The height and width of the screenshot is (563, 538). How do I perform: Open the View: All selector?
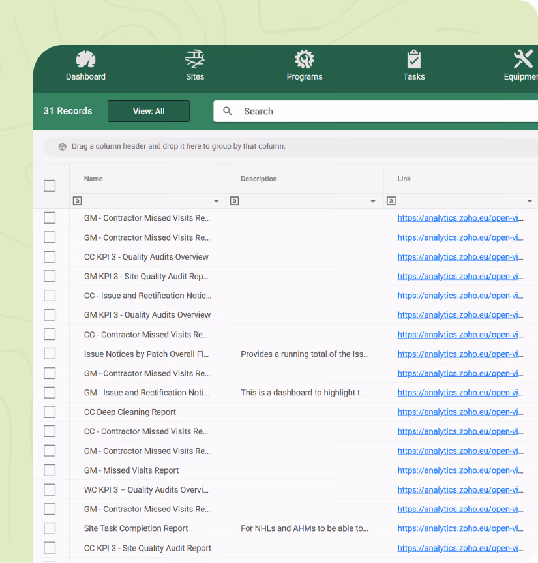[x=149, y=112]
